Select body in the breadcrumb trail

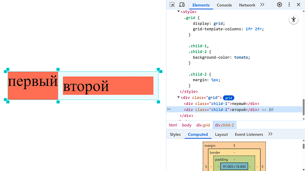pos(187,125)
